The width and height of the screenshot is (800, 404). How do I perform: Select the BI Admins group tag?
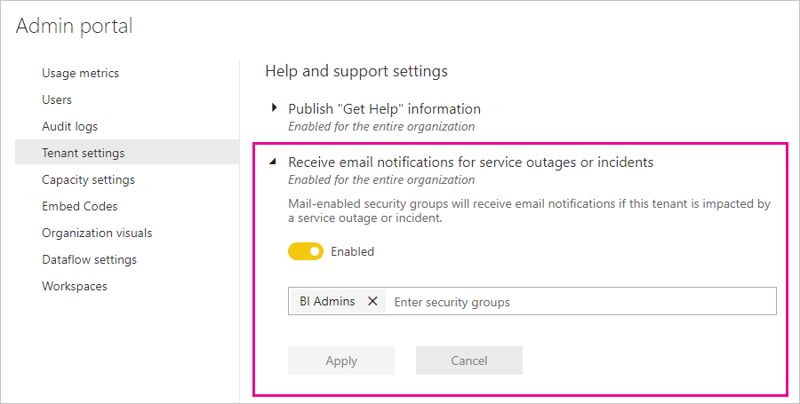coord(327,301)
